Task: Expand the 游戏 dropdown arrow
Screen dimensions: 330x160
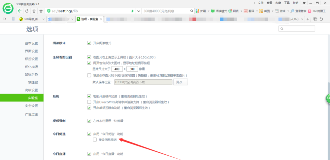Action: pyautogui.click(x=288, y=11)
